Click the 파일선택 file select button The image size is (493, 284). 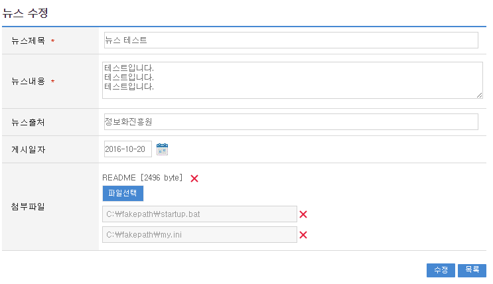123,193
